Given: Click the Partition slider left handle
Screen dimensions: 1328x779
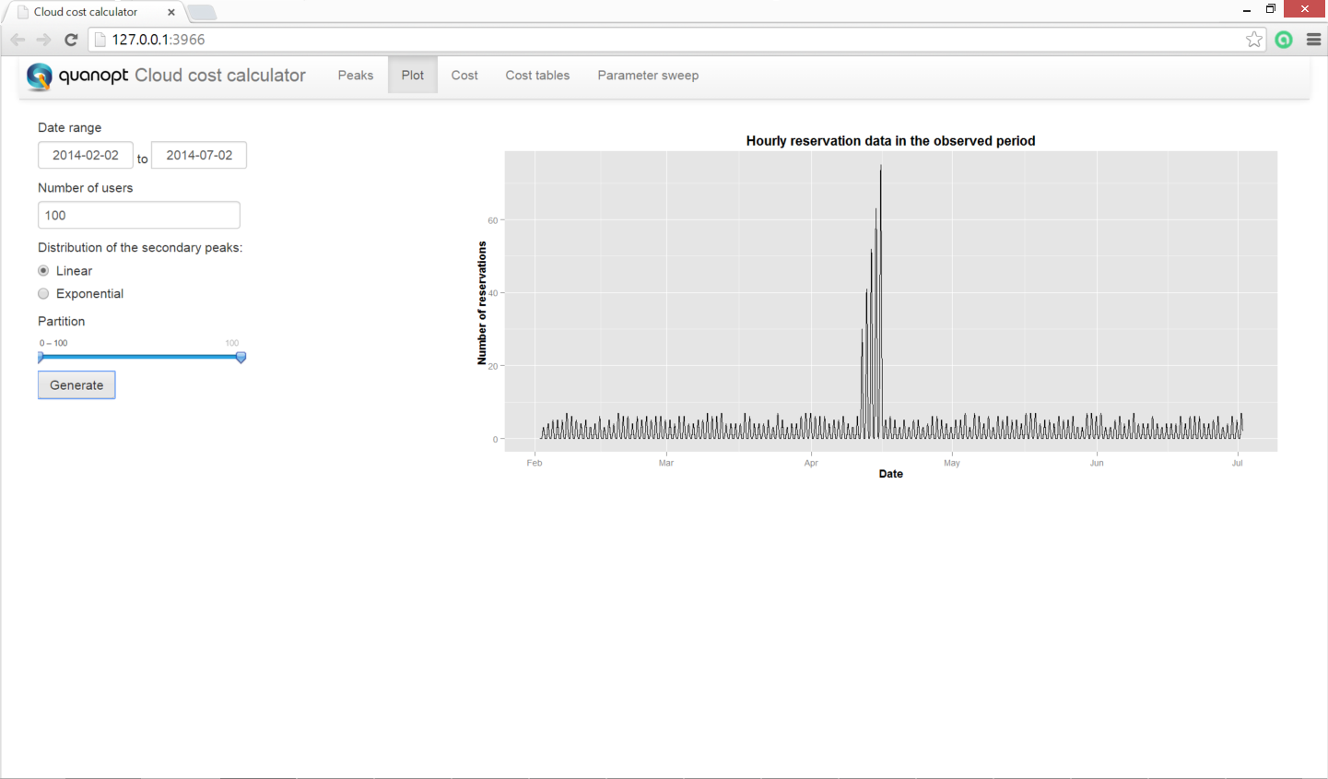Looking at the screenshot, I should (x=41, y=357).
